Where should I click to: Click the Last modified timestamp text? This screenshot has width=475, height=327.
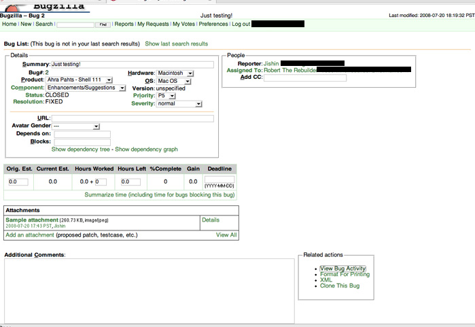[432, 15]
